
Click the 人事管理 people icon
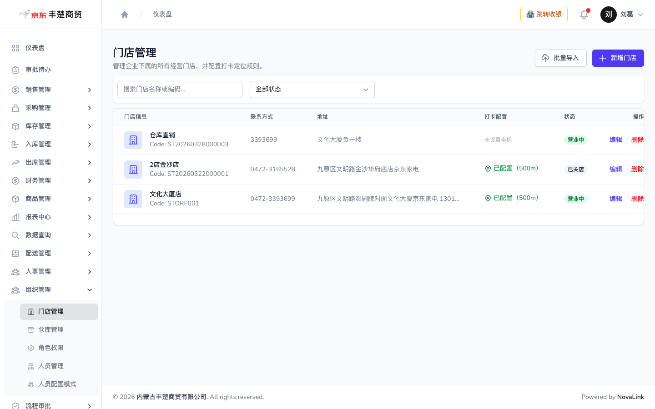point(15,272)
